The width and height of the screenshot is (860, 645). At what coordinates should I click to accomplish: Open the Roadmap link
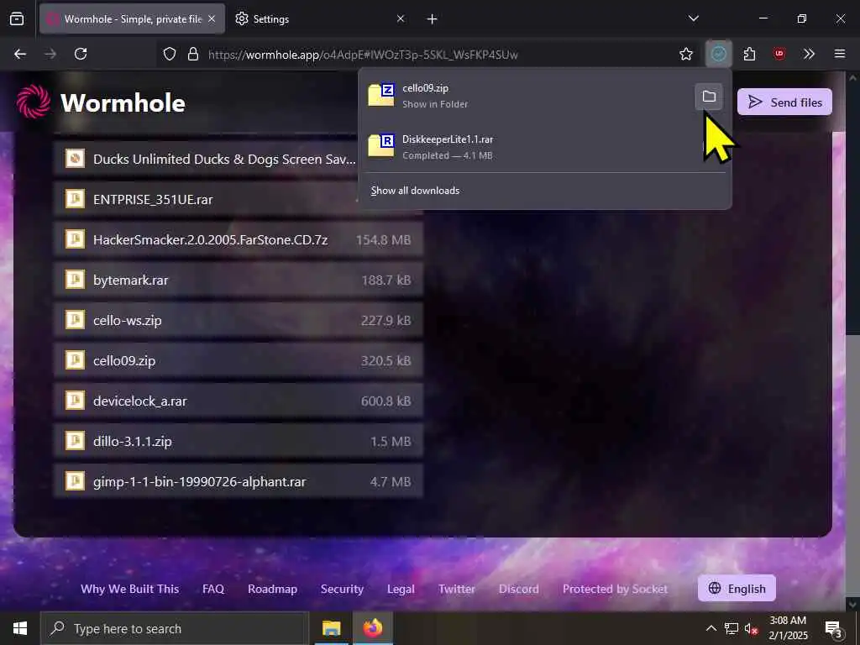click(x=273, y=589)
